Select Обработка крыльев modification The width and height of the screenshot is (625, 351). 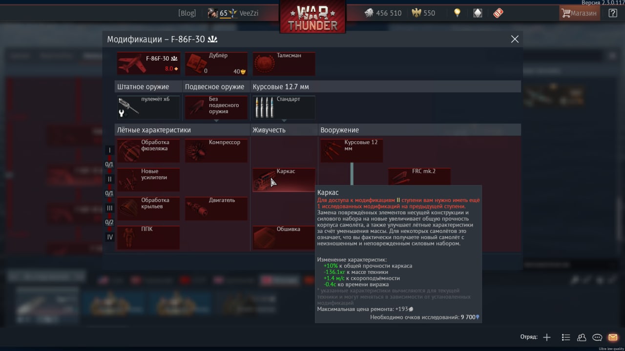click(x=148, y=208)
